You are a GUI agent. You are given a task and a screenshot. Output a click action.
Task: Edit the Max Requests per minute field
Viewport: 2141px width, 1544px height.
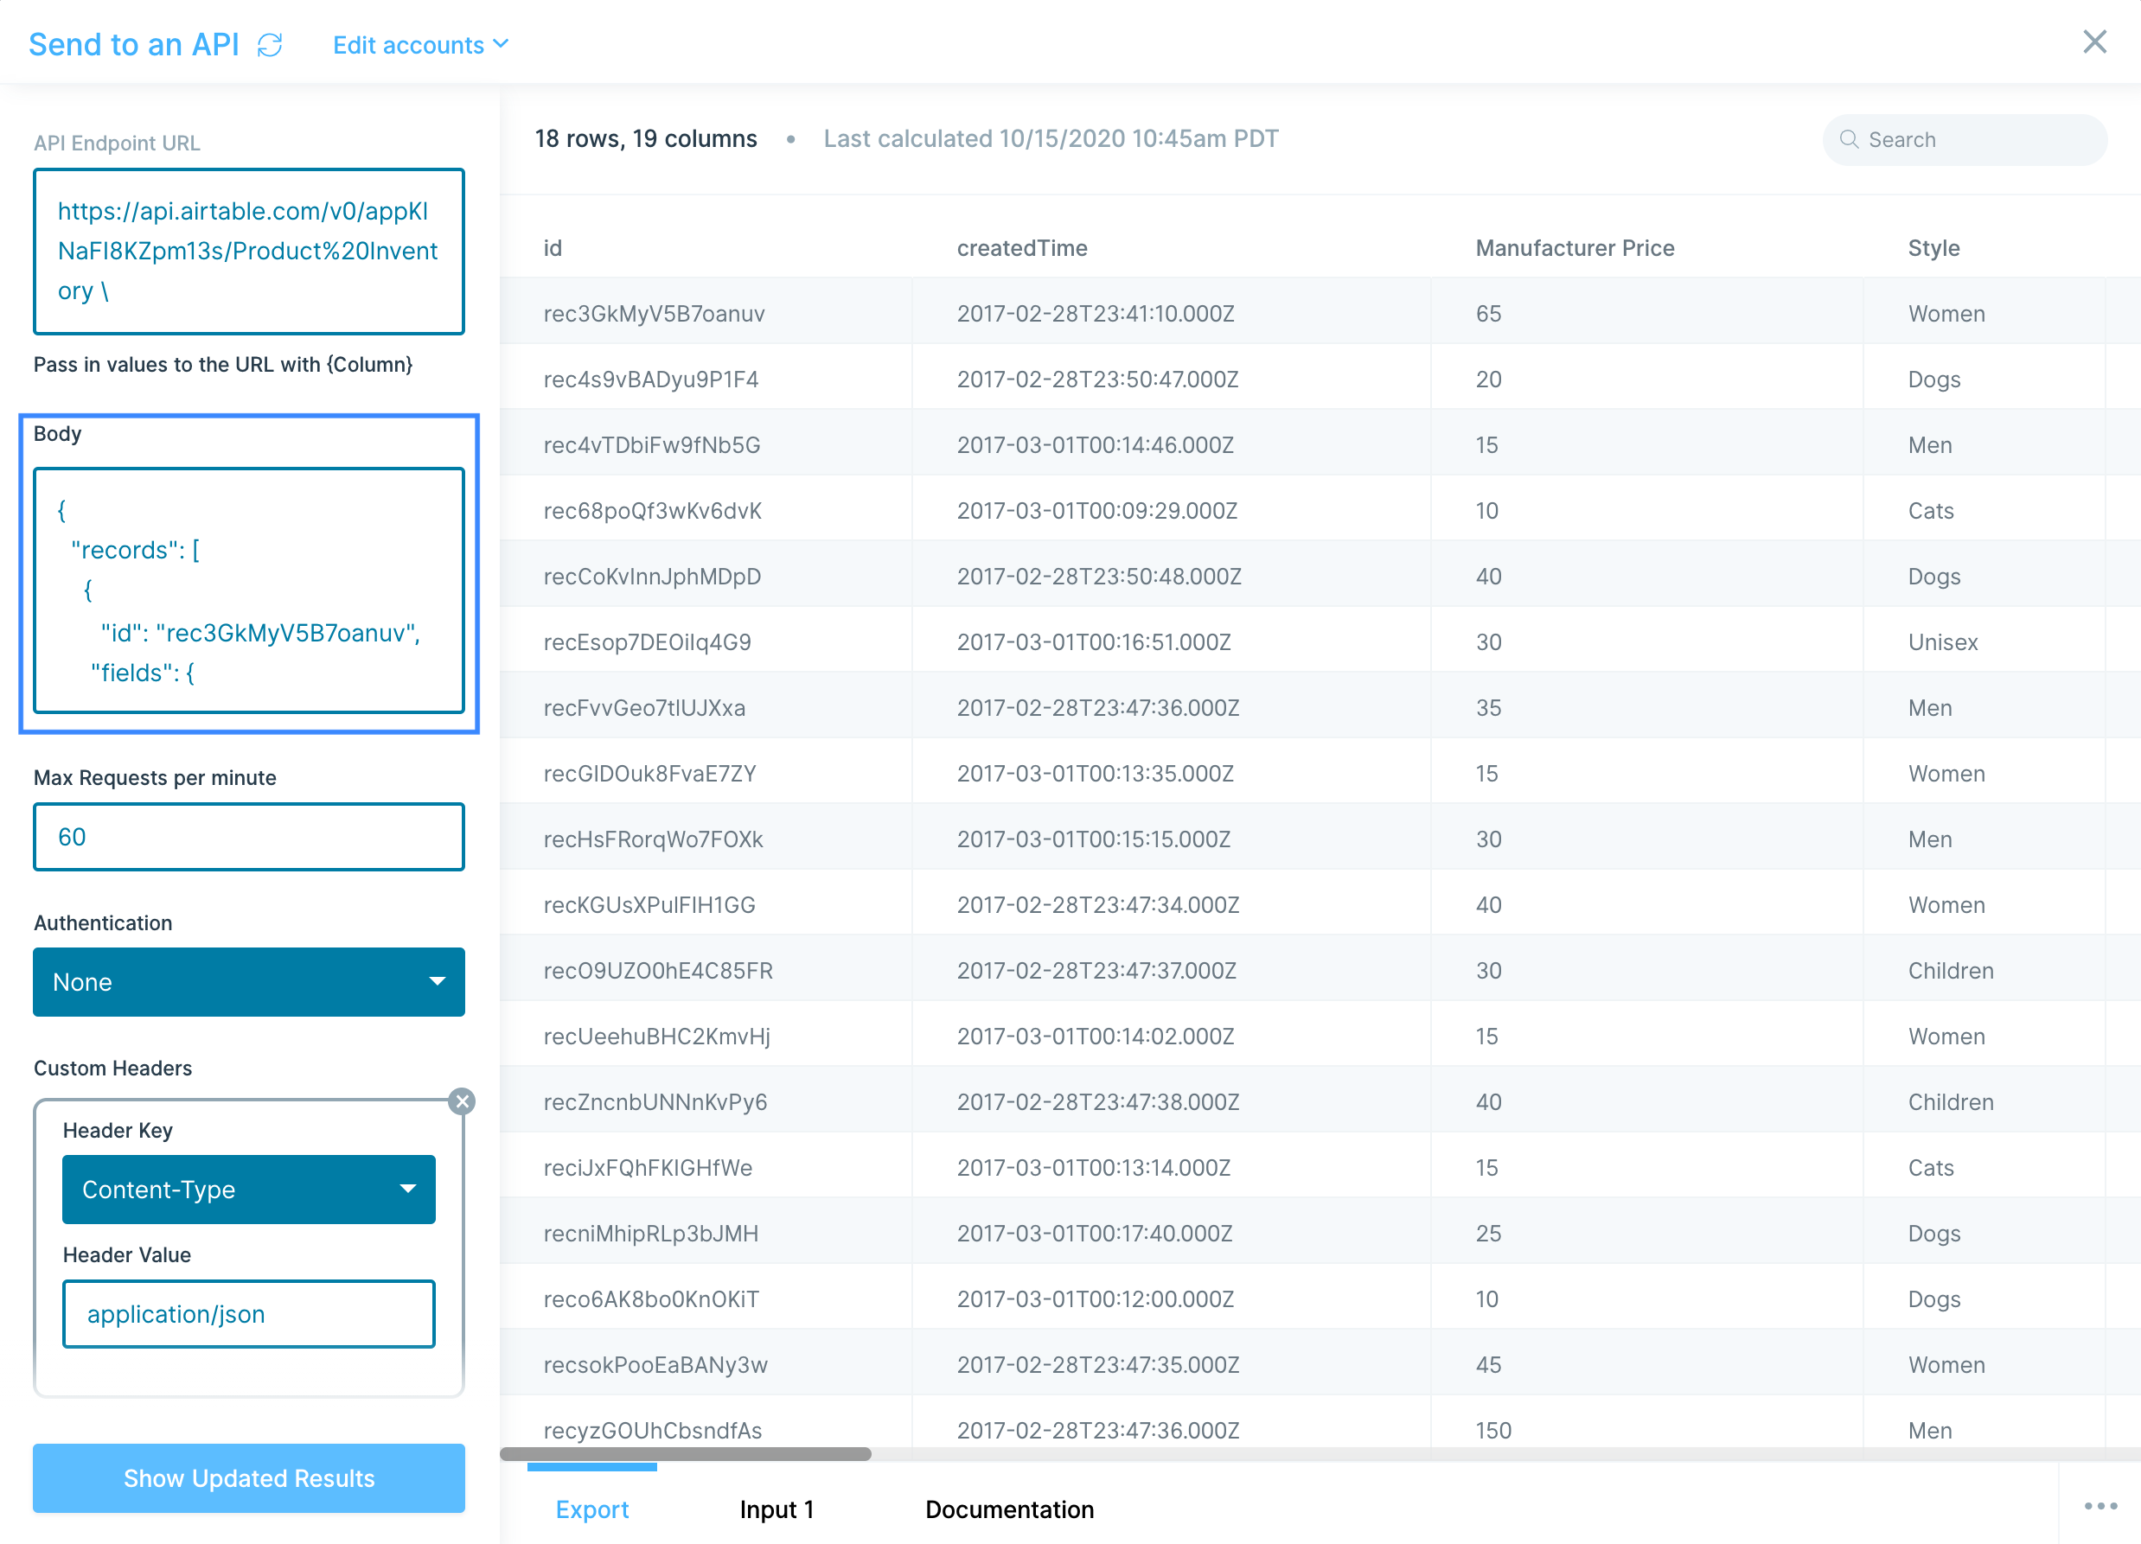pyautogui.click(x=249, y=836)
